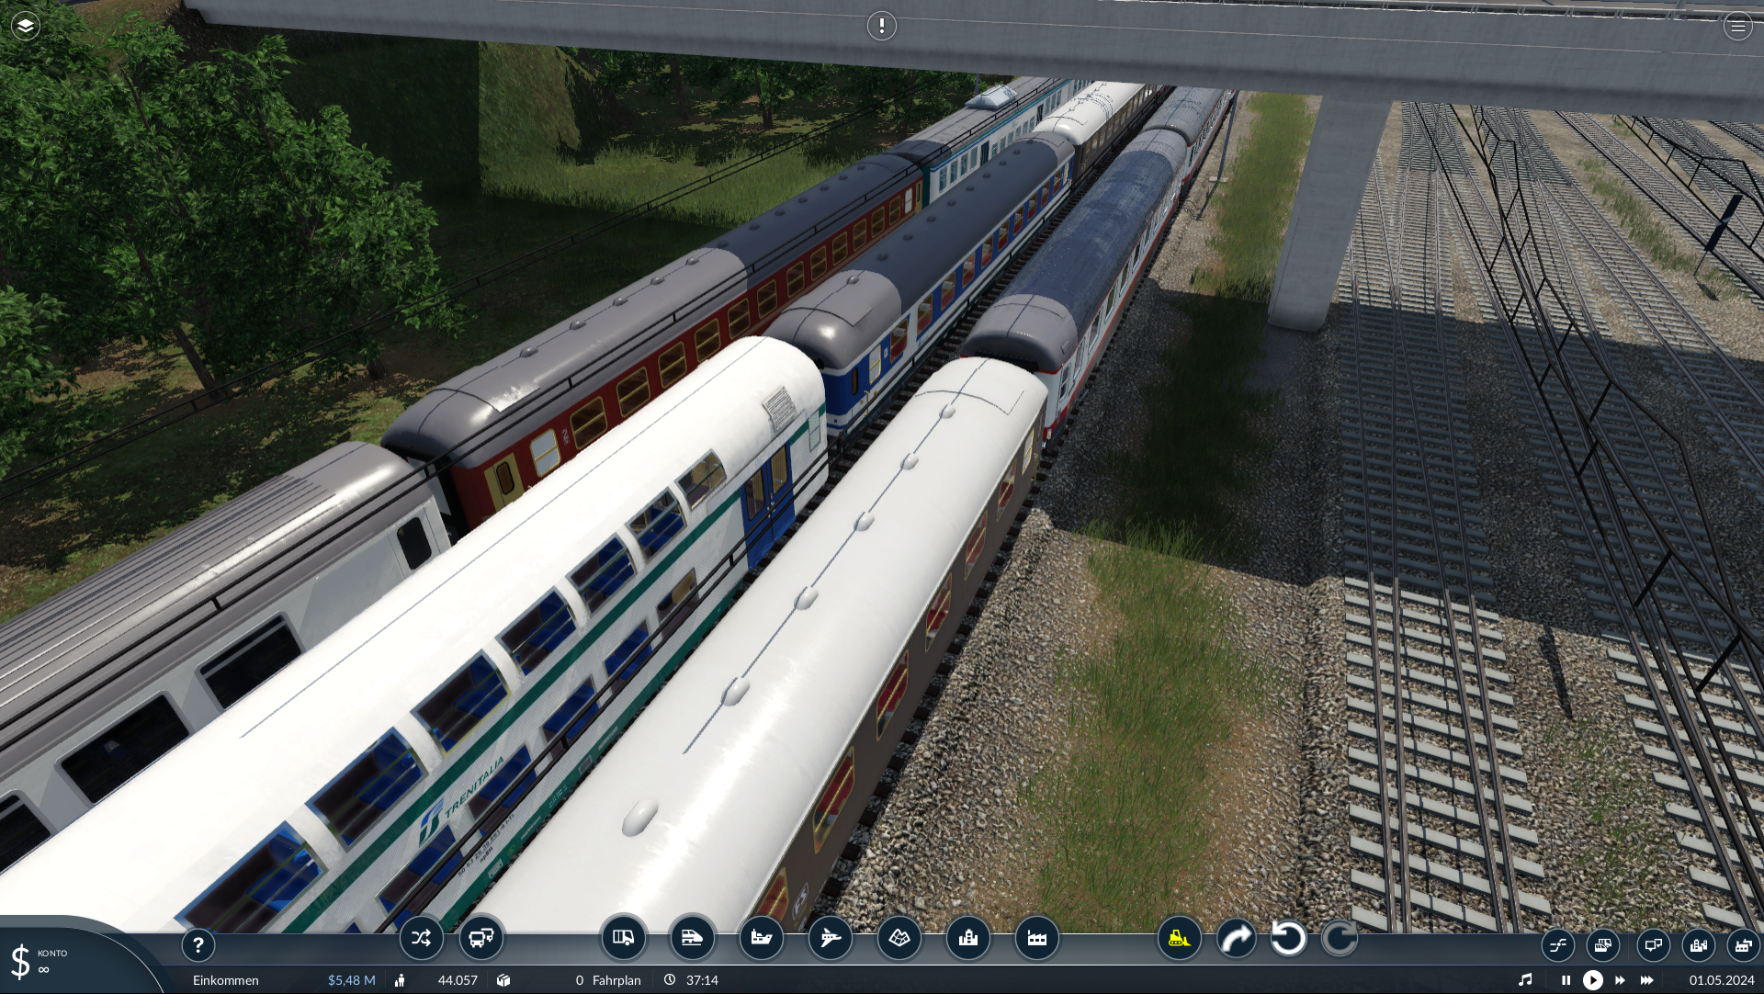This screenshot has width=1764, height=994.
Task: Set game speed to normal play
Action: click(x=1593, y=980)
